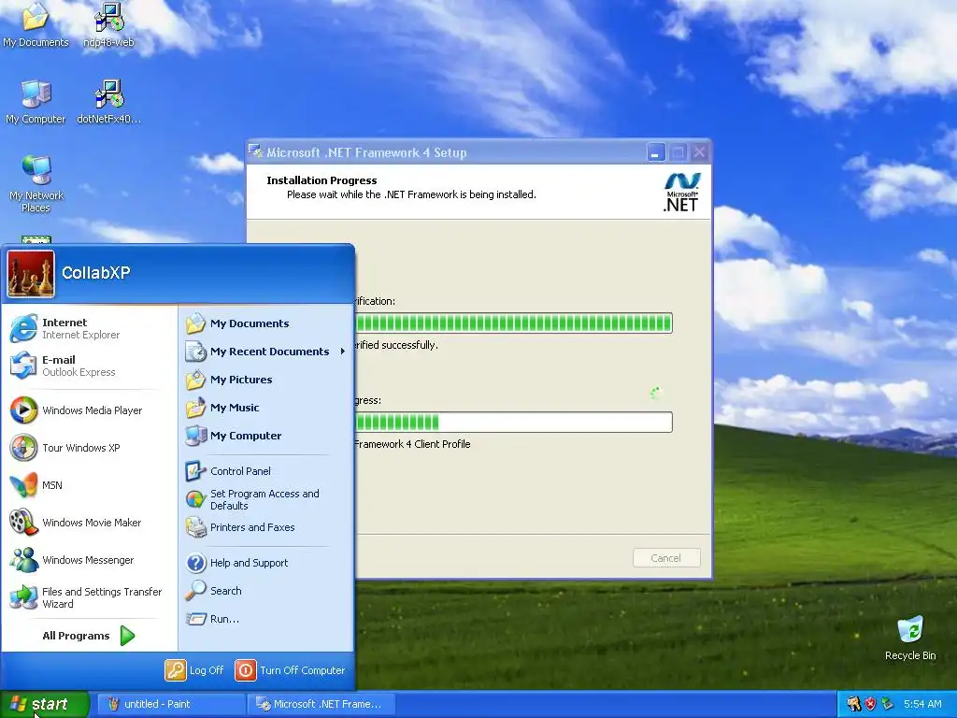This screenshot has height=718, width=957.
Task: Open Search from Start menu
Action: (265, 591)
